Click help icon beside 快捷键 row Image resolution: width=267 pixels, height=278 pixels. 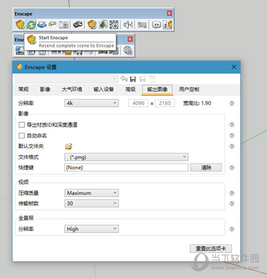[x=232, y=167]
